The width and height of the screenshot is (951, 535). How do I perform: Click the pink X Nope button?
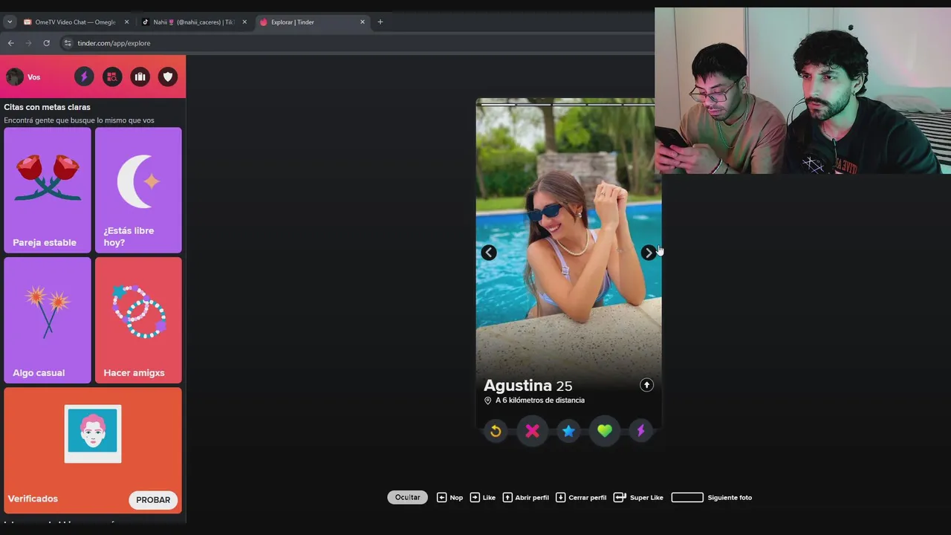click(532, 431)
